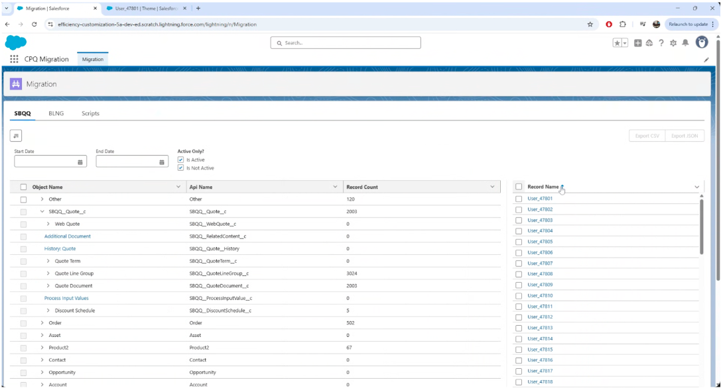The width and height of the screenshot is (721, 388).
Task: Open the user profile avatar
Action: [701, 42]
